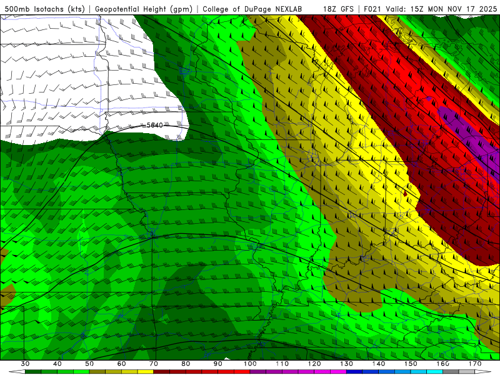This screenshot has height=375, width=500.
Task: Click the '170' colorbar scale label
Action: point(475,364)
